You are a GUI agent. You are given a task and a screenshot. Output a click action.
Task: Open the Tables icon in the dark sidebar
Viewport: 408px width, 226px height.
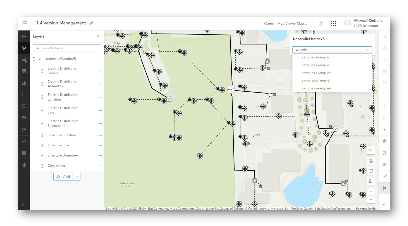pyautogui.click(x=24, y=60)
